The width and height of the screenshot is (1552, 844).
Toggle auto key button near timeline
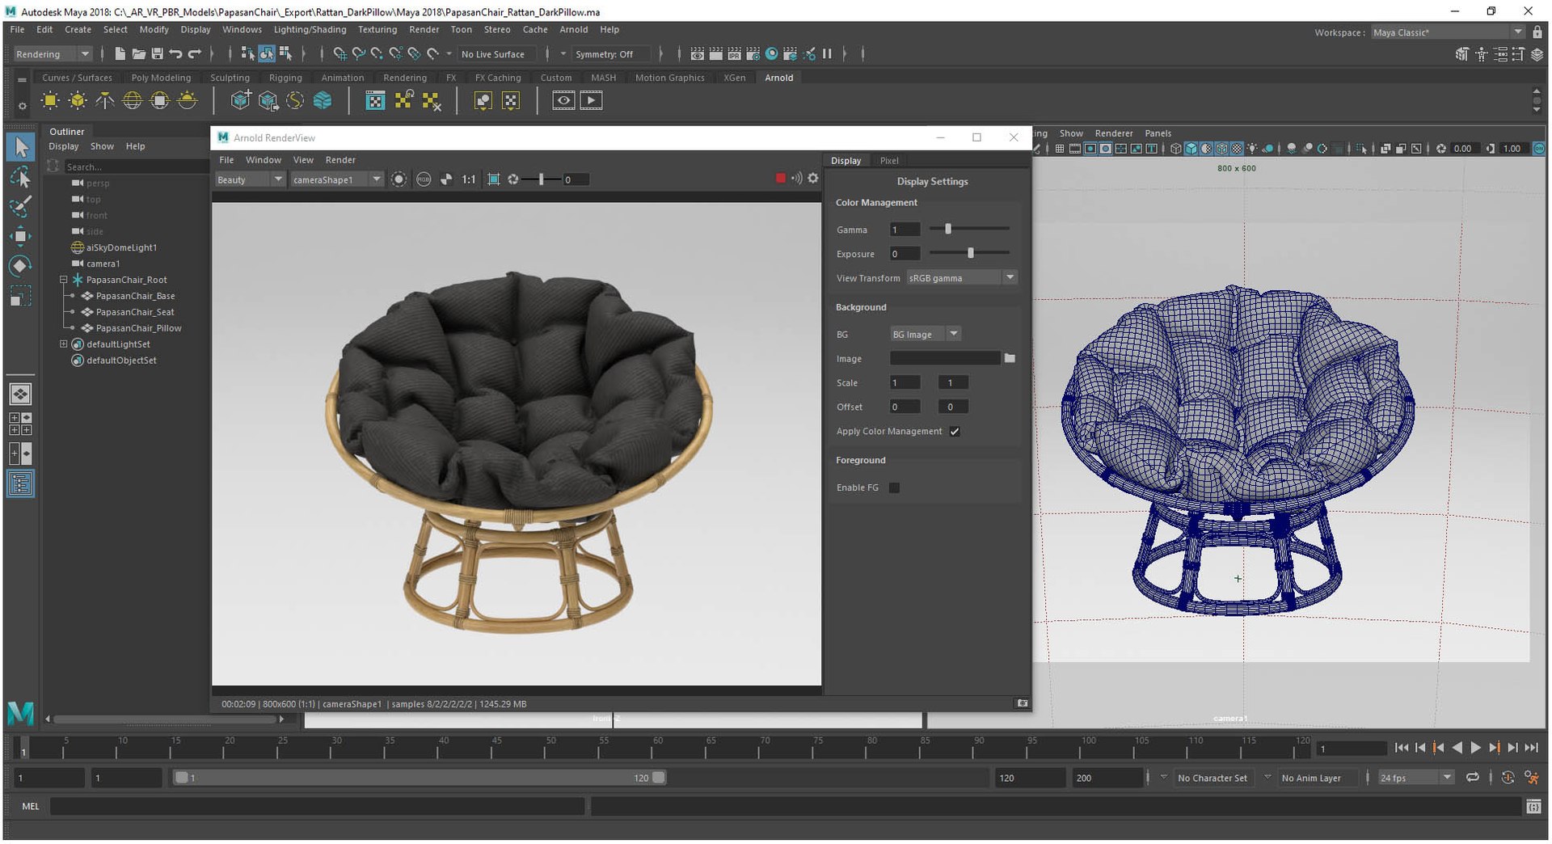point(1508,778)
